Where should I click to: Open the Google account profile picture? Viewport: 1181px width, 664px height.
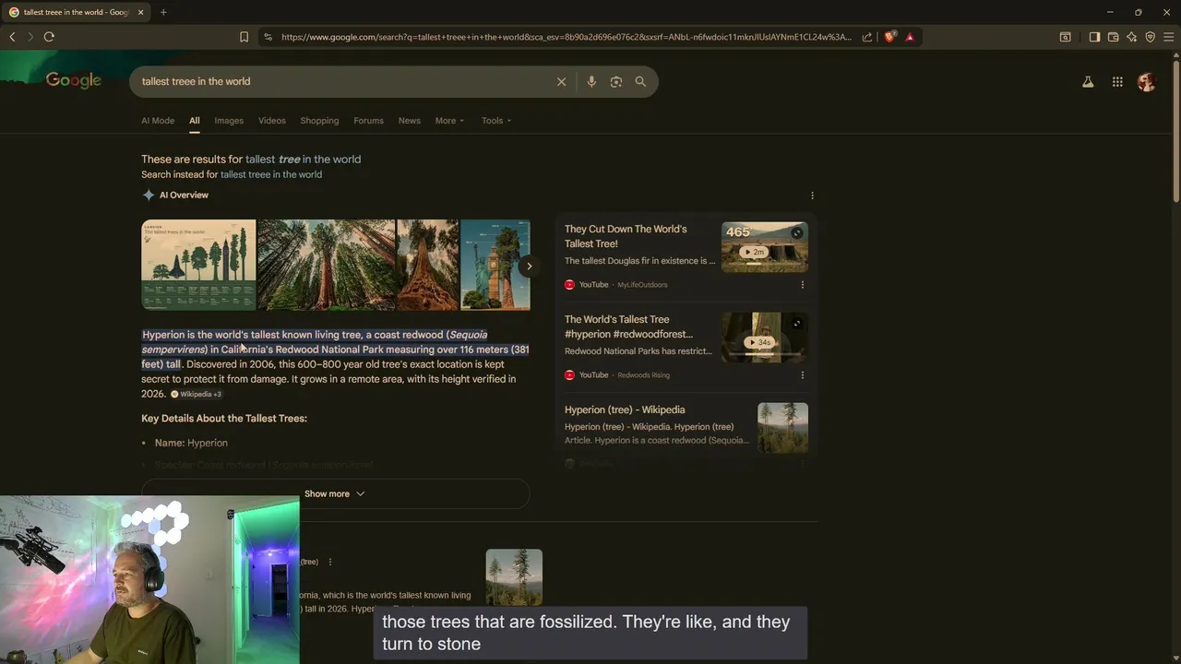[1147, 82]
